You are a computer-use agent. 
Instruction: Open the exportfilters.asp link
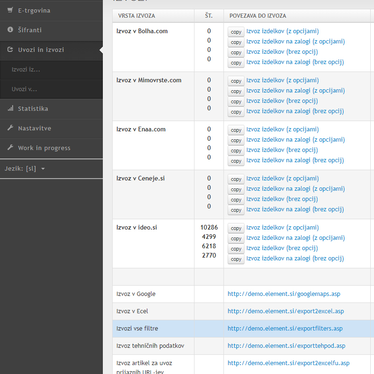(285, 329)
